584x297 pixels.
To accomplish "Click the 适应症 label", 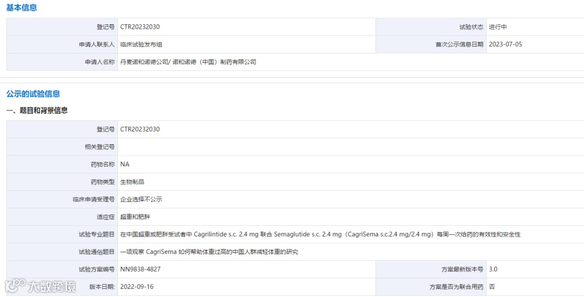I will tap(106, 217).
